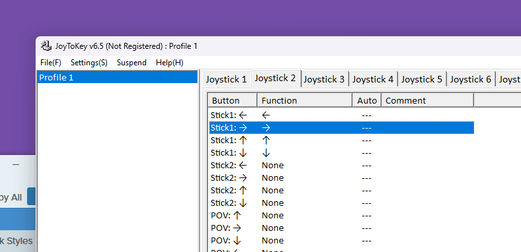Minimize the background window behind JoyToKey

point(16,165)
